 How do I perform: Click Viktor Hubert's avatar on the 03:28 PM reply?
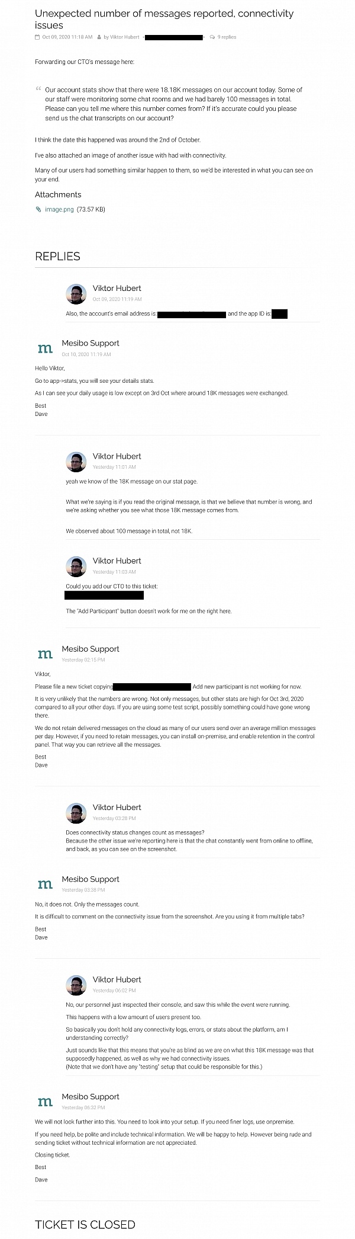point(76,812)
